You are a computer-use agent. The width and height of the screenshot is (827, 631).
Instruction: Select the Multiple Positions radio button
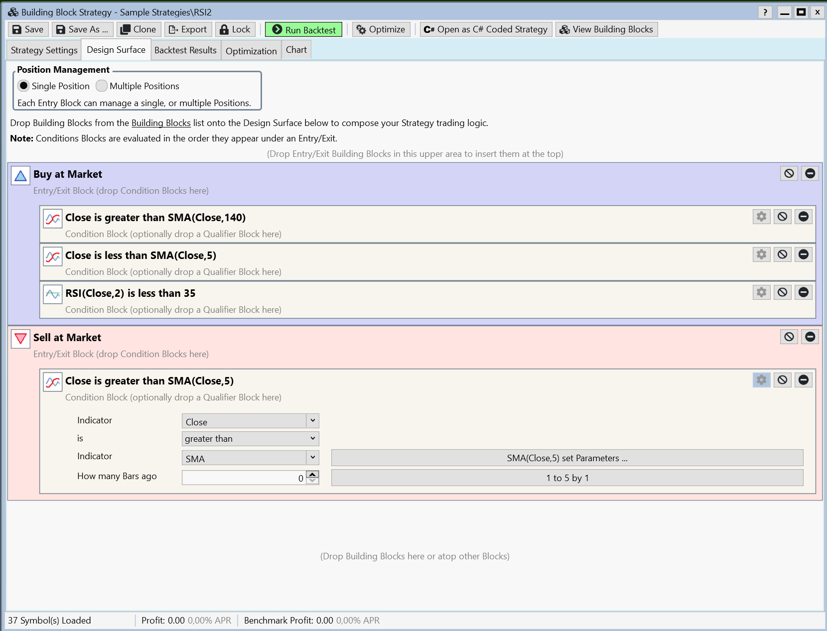[x=102, y=86]
